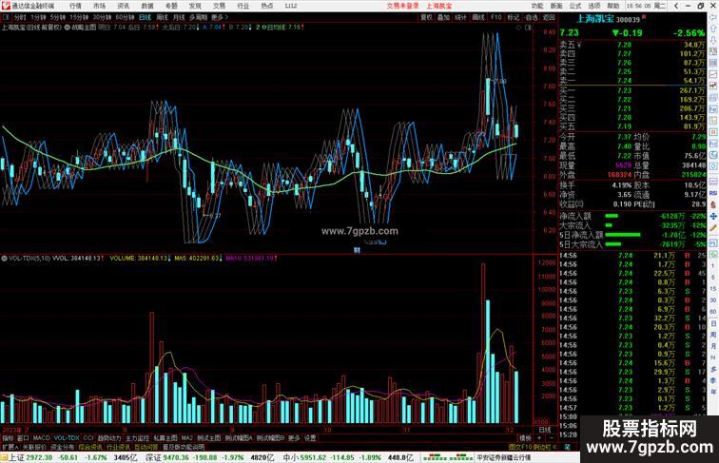The image size is (719, 463).
Task: Open the 多周期 multi-period view
Action: coord(198,17)
